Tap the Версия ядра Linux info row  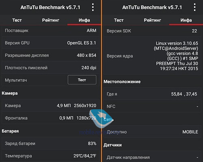pos(152,56)
